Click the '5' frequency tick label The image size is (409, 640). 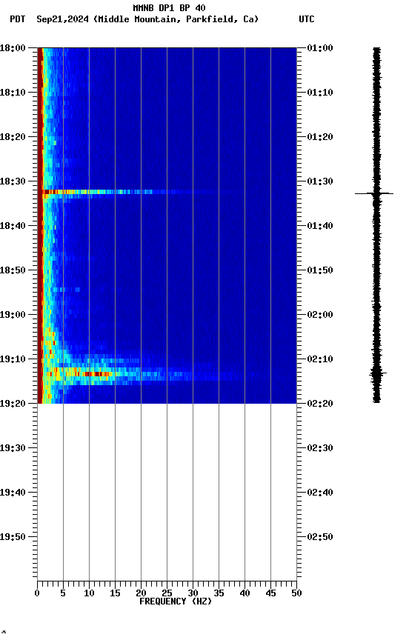coord(63,593)
